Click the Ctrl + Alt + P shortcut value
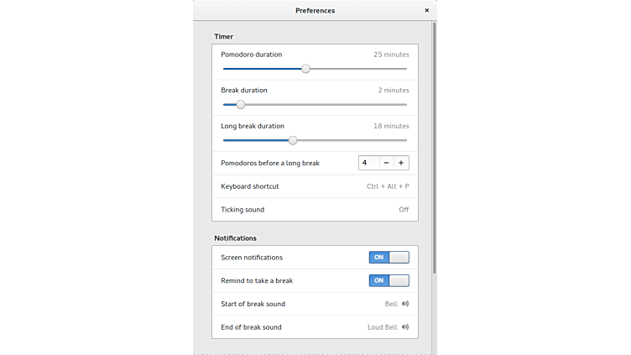The image size is (631, 355). point(388,186)
